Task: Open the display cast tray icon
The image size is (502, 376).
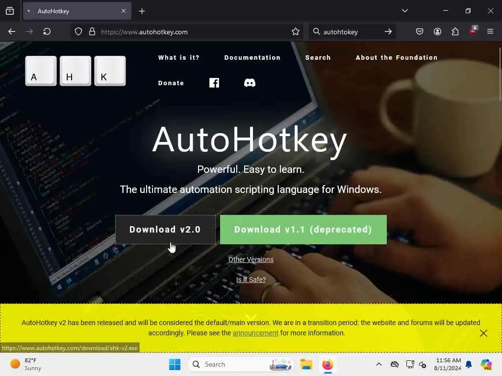Action: click(x=410, y=364)
